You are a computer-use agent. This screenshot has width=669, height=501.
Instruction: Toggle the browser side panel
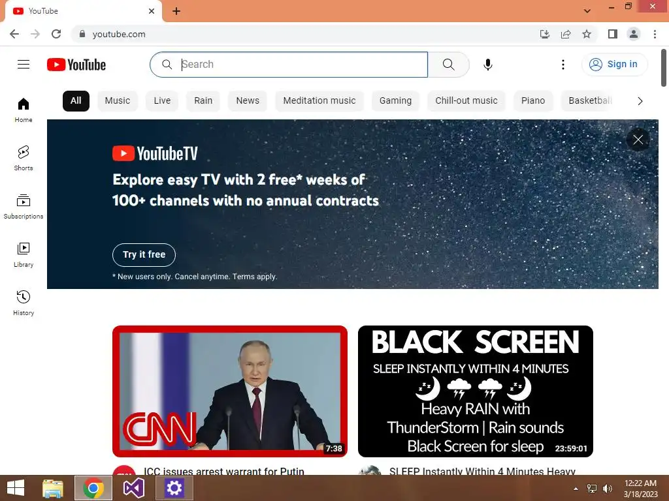[613, 34]
